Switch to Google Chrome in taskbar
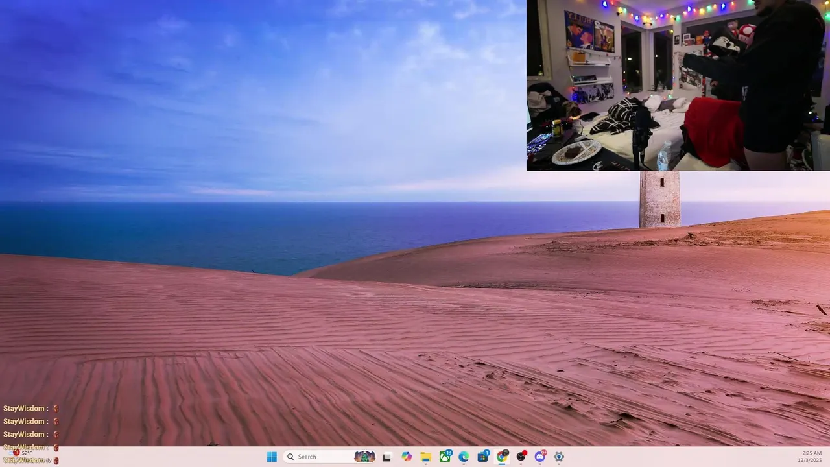 (502, 457)
